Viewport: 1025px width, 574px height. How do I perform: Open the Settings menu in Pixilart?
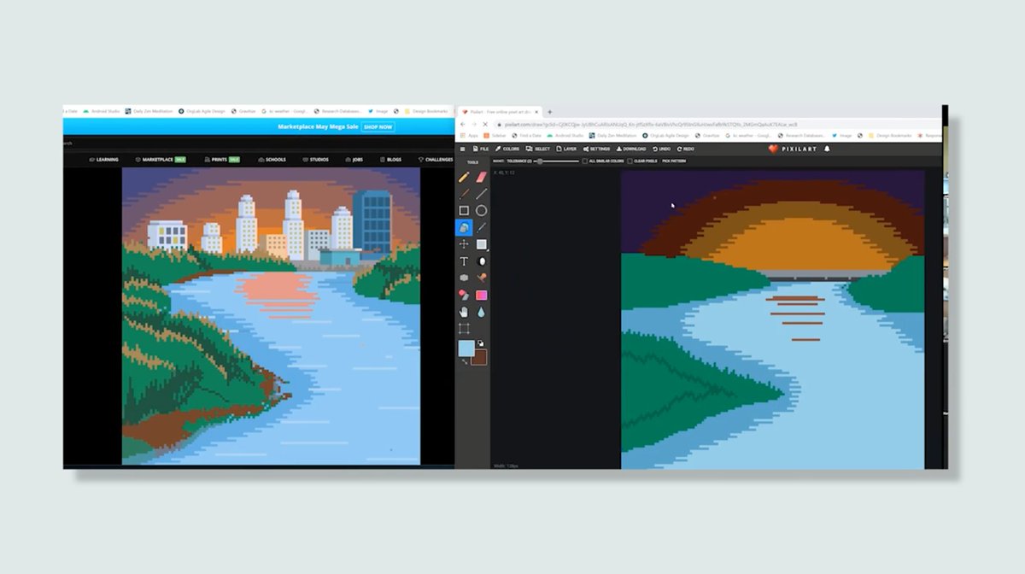point(597,149)
